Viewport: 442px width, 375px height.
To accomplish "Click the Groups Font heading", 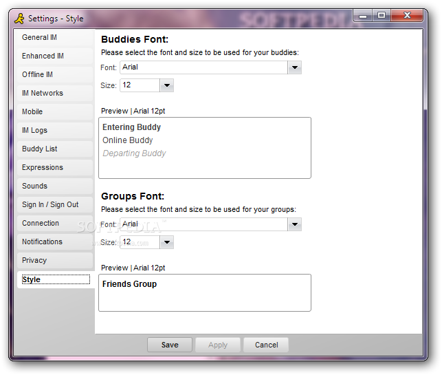I will pos(133,196).
